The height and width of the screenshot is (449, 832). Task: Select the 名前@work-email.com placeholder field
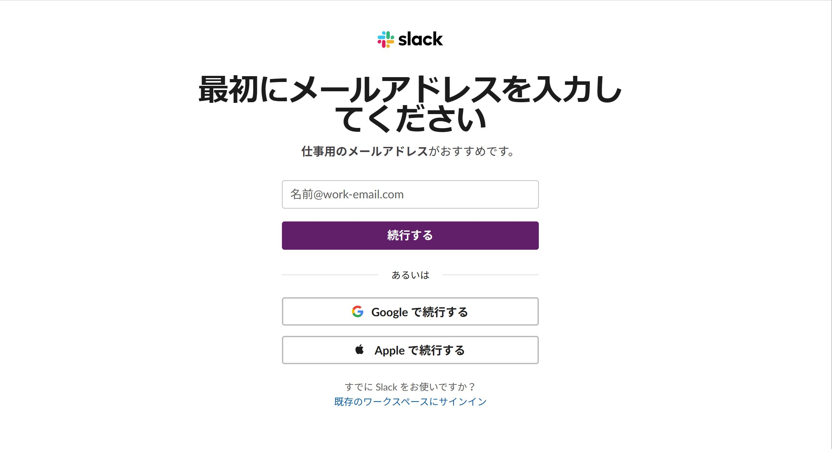(410, 194)
